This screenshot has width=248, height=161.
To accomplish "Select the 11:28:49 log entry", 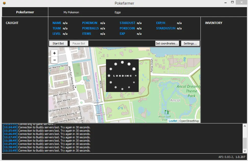I will pyautogui.click(x=47, y=141).
